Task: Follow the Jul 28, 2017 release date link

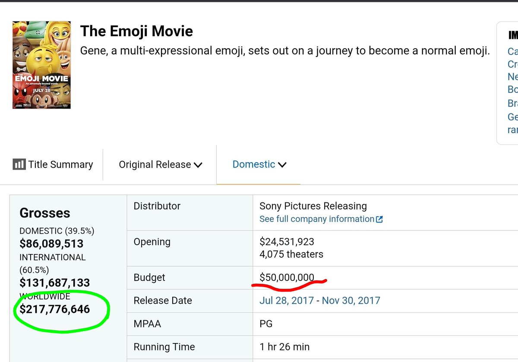Action: (x=286, y=300)
